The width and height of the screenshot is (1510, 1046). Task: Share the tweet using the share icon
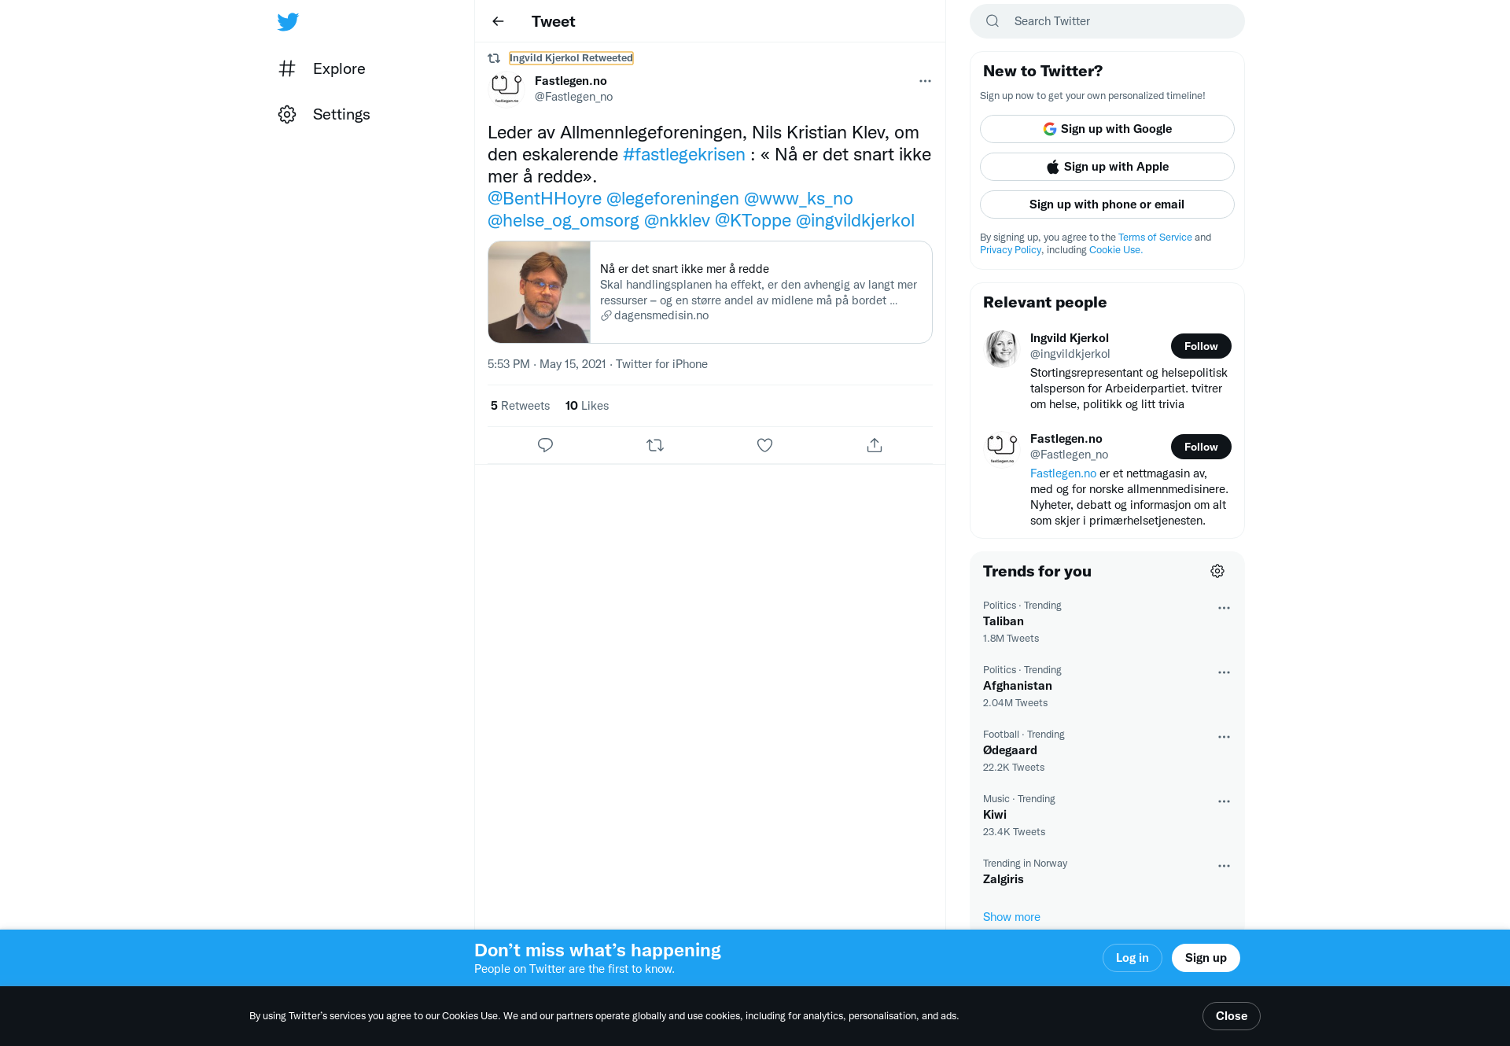875,445
